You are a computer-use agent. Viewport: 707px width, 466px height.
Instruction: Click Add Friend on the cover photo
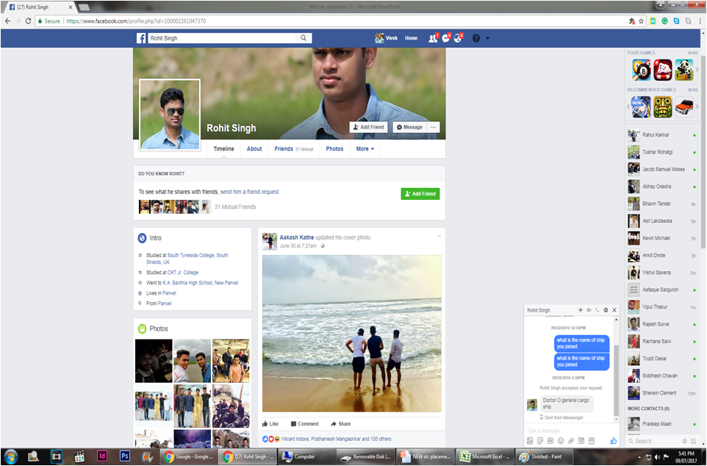[x=368, y=127]
